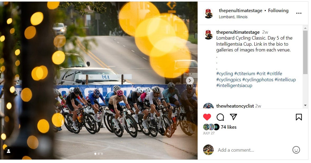Toggle the Following button

[278, 11]
